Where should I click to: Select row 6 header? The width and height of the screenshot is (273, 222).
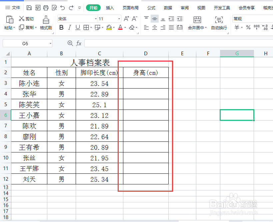coord(6,115)
